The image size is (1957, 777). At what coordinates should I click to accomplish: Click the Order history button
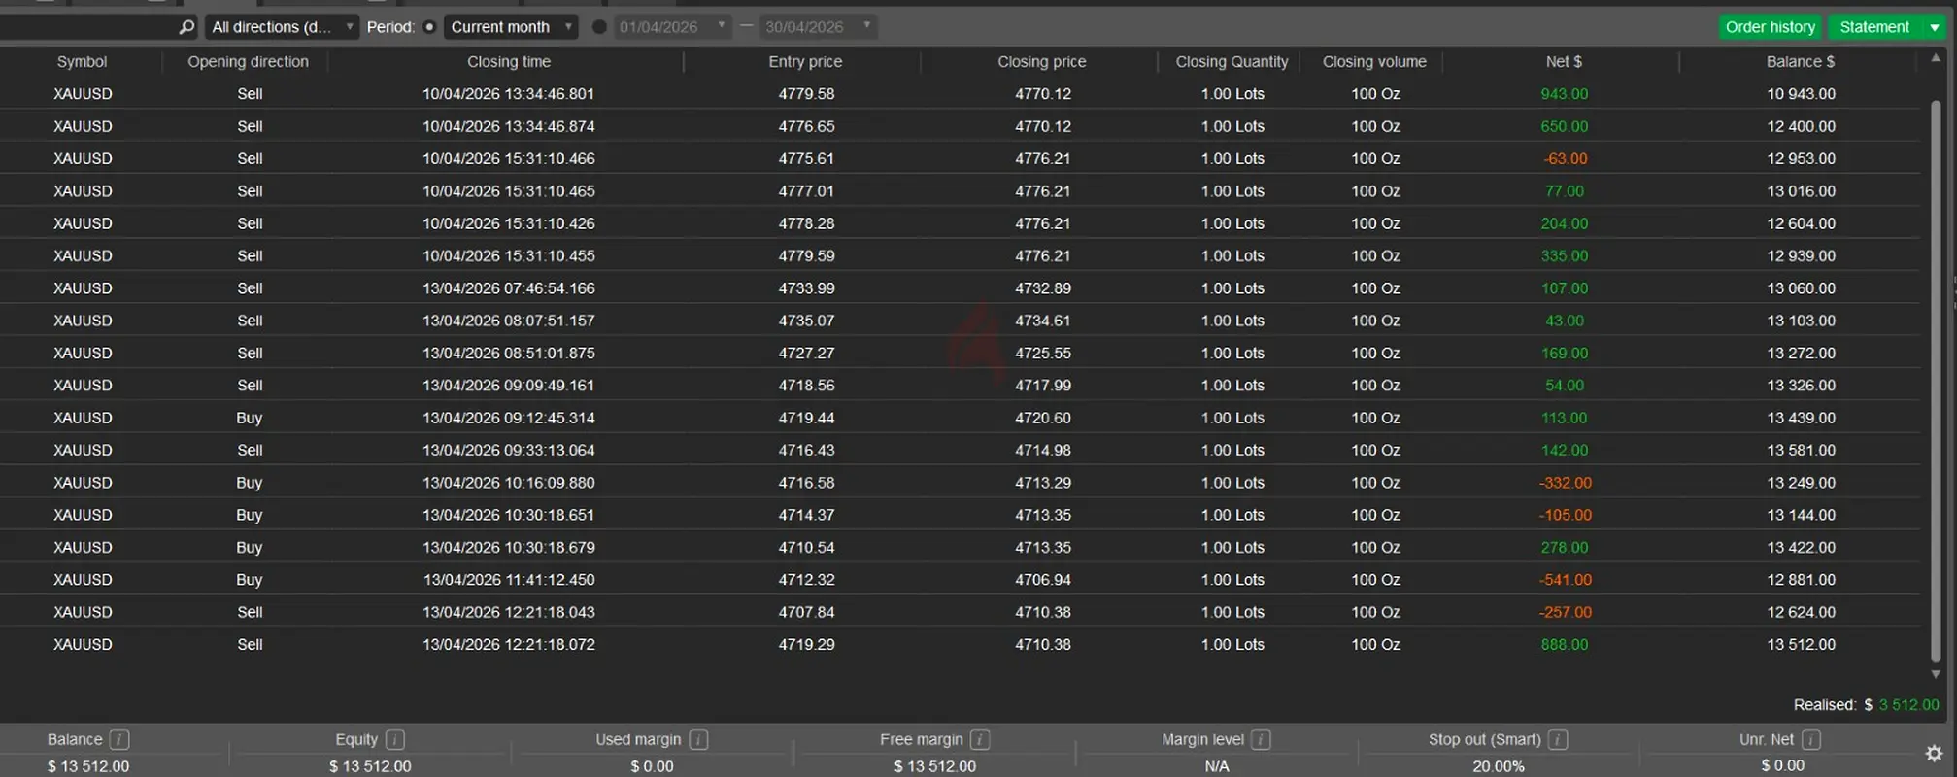1770,27
